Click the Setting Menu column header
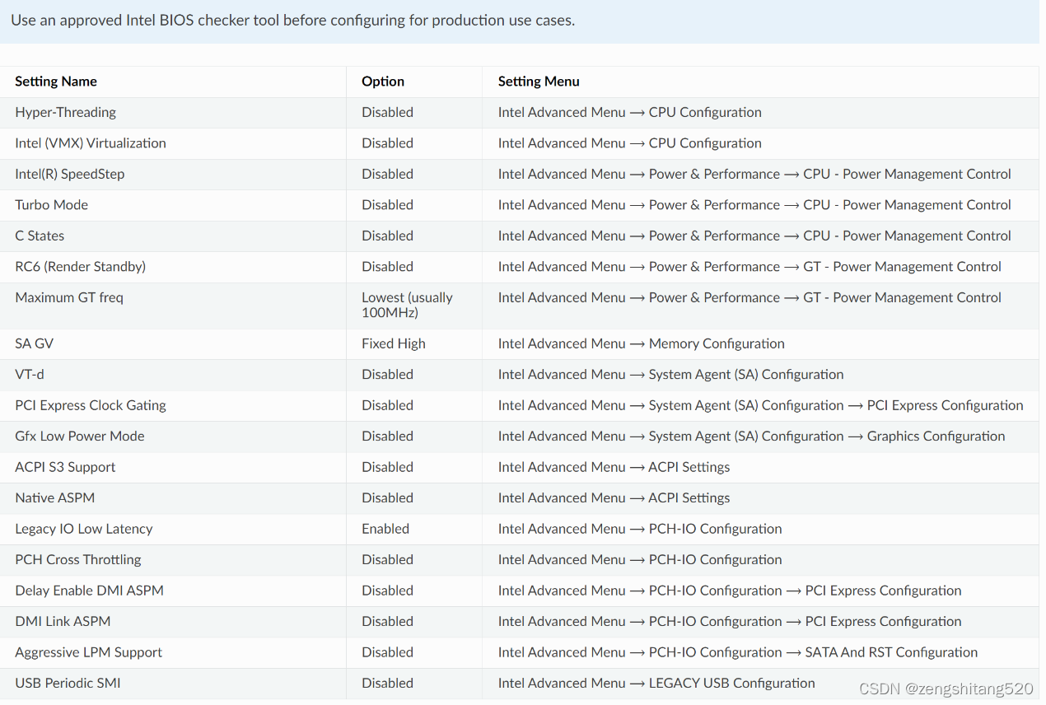Image resolution: width=1046 pixels, height=705 pixels. click(x=539, y=82)
